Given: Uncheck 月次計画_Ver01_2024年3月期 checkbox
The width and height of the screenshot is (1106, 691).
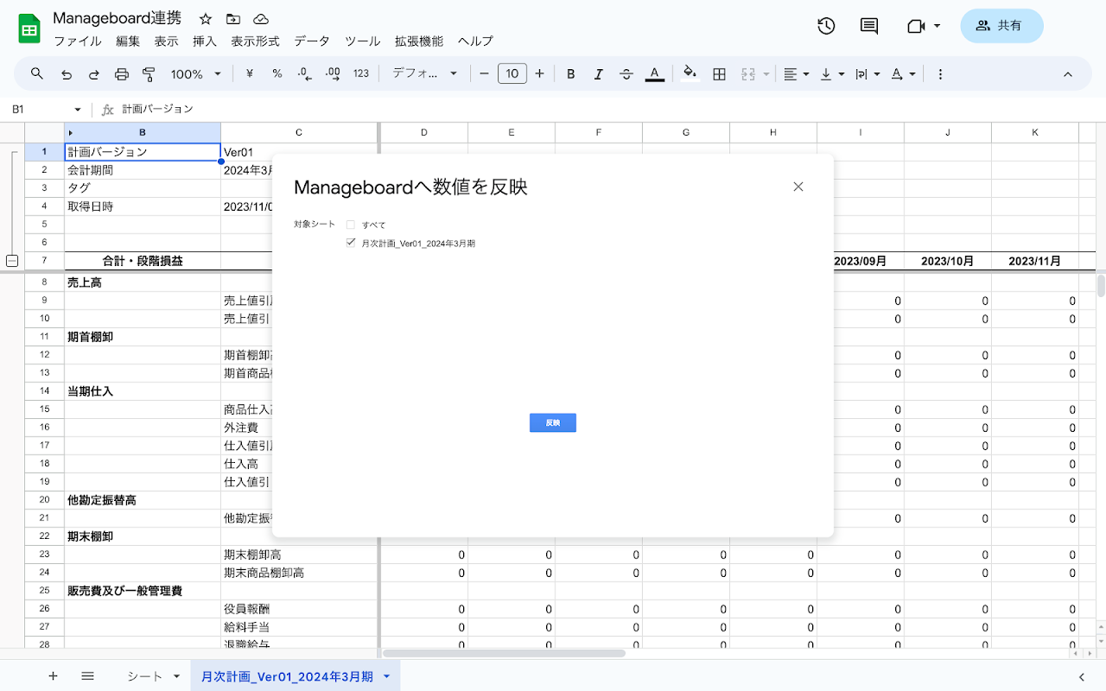Looking at the screenshot, I should click(x=351, y=244).
